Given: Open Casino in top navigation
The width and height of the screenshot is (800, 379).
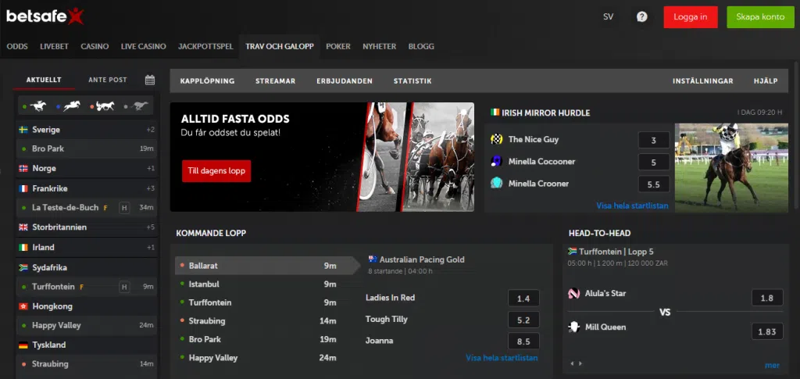Looking at the screenshot, I should point(95,46).
